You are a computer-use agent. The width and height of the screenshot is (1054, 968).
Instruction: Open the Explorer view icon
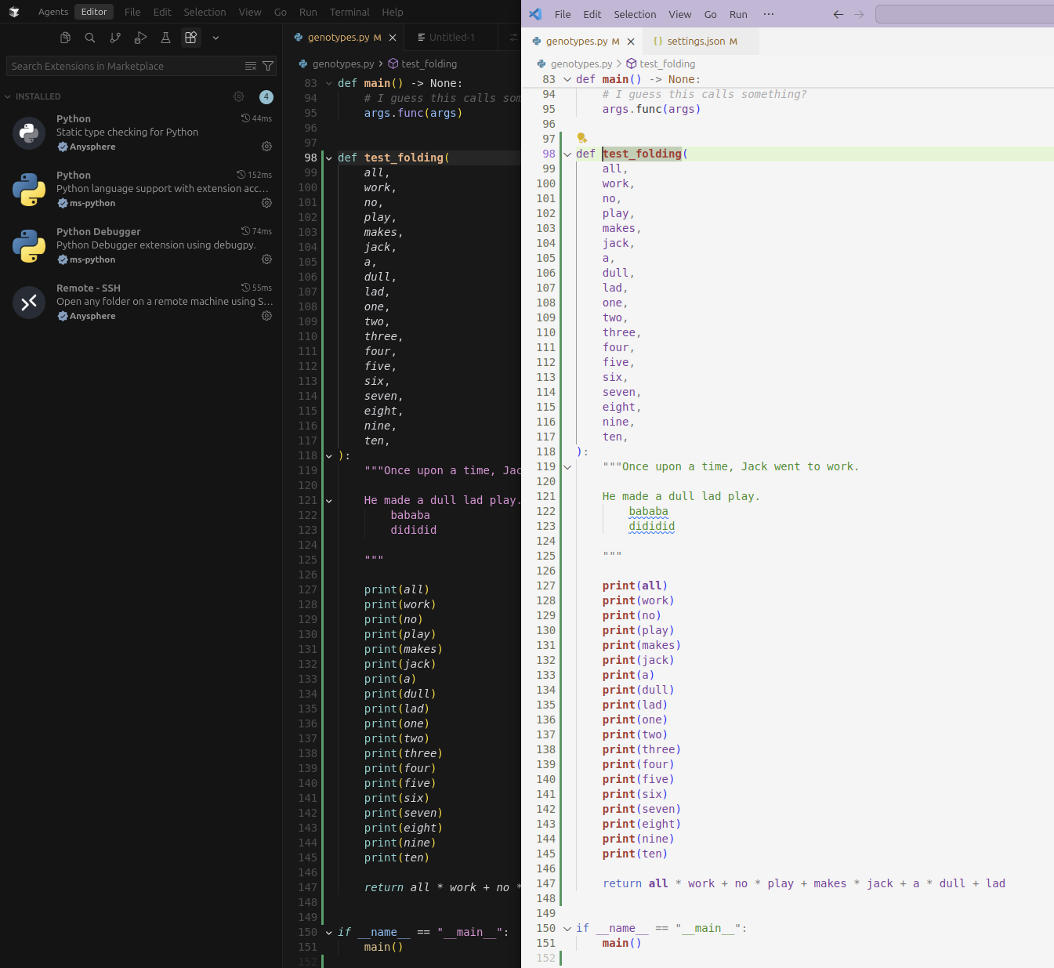click(66, 38)
